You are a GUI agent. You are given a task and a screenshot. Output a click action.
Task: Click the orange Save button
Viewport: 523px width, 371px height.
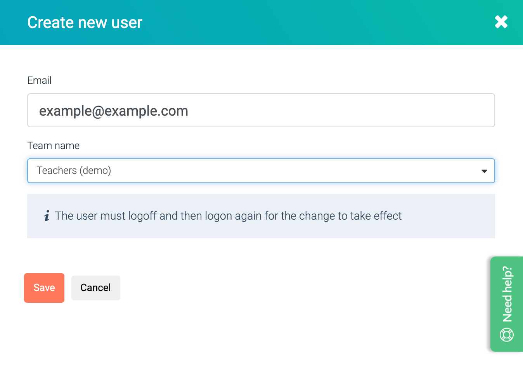(x=44, y=288)
